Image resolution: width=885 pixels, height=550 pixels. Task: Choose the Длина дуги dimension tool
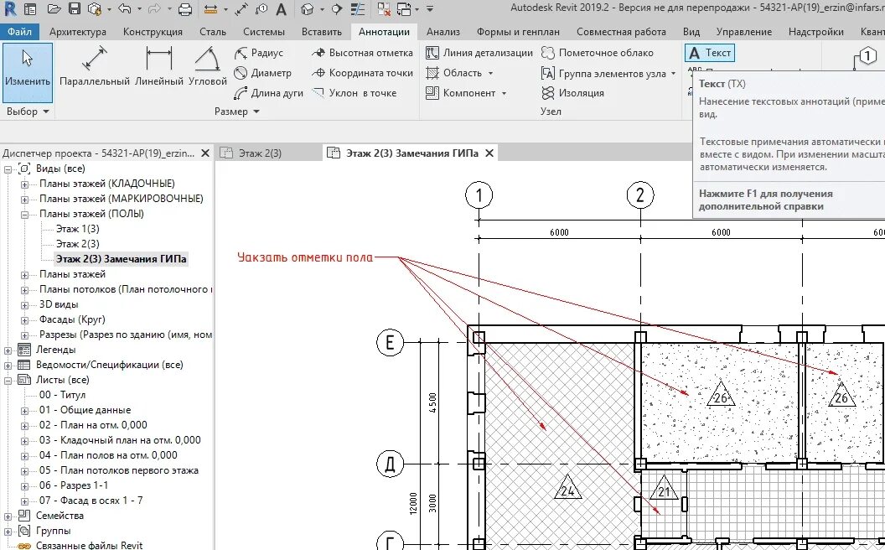point(268,93)
